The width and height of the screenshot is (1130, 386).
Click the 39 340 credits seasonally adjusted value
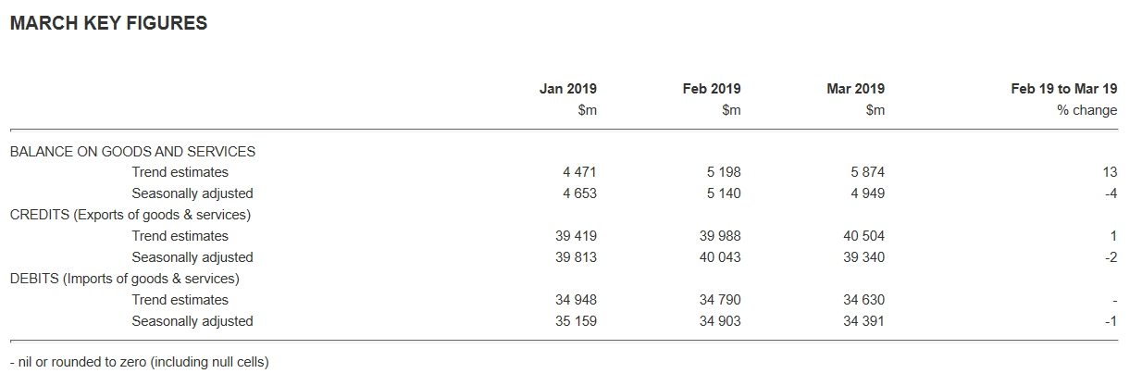click(x=863, y=257)
